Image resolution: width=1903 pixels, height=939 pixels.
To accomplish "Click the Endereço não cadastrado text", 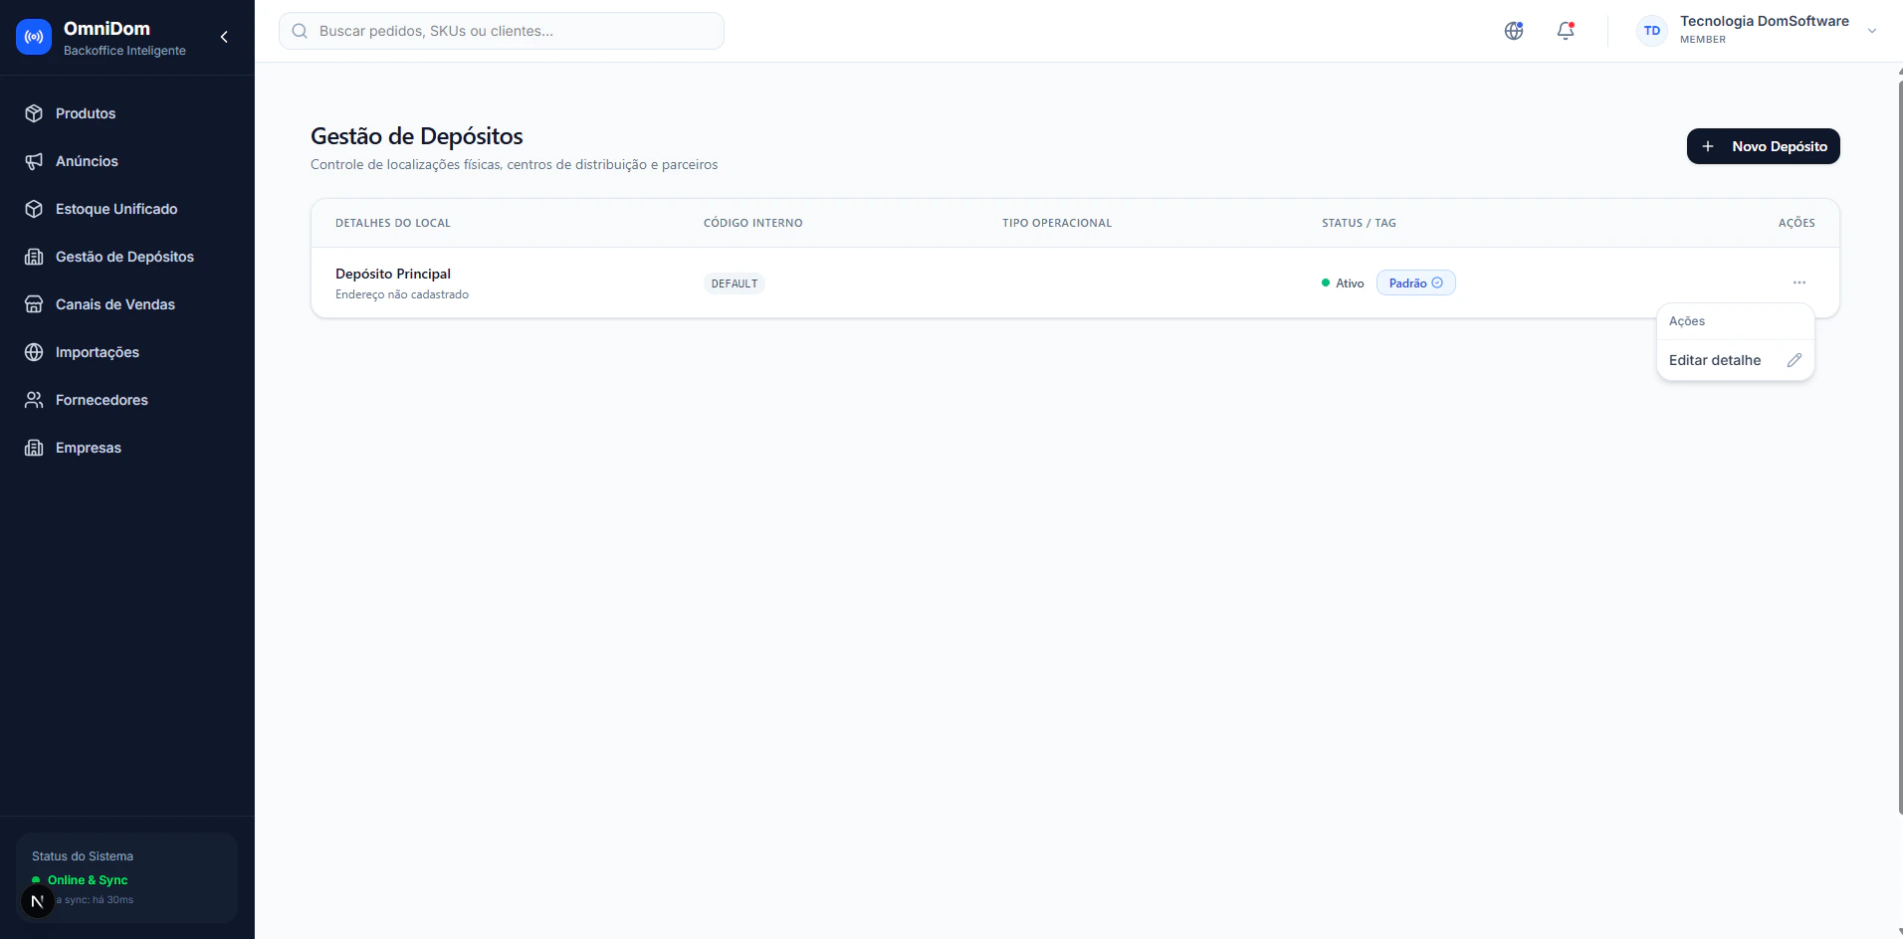I will coord(402,294).
